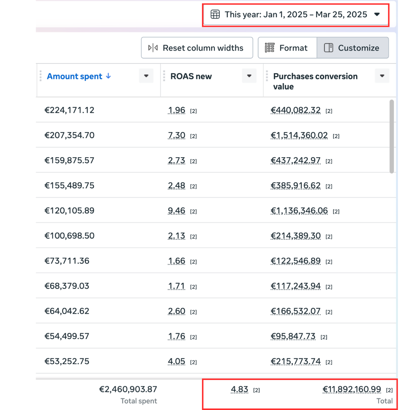Click the calendar icon in date selector

tap(215, 15)
